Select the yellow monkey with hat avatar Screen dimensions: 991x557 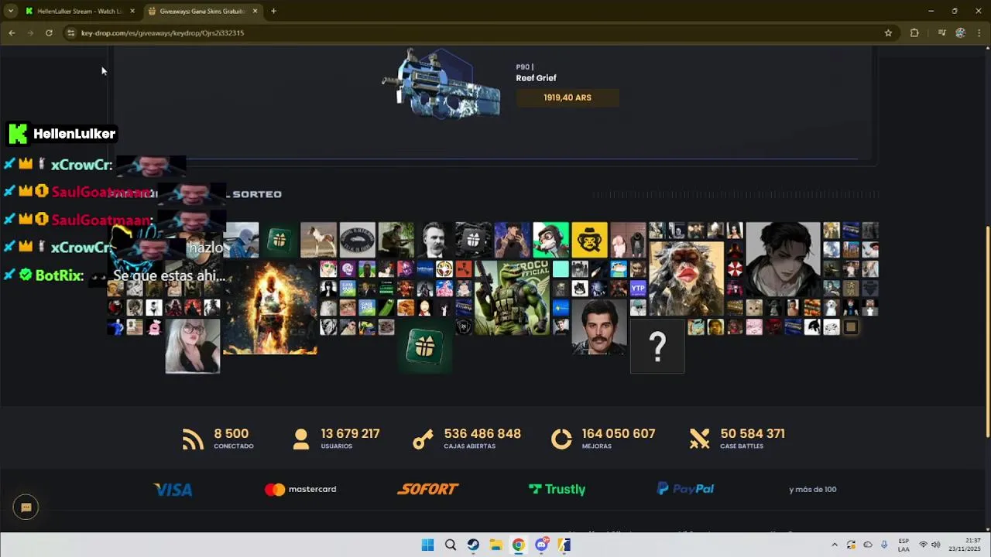click(x=589, y=241)
